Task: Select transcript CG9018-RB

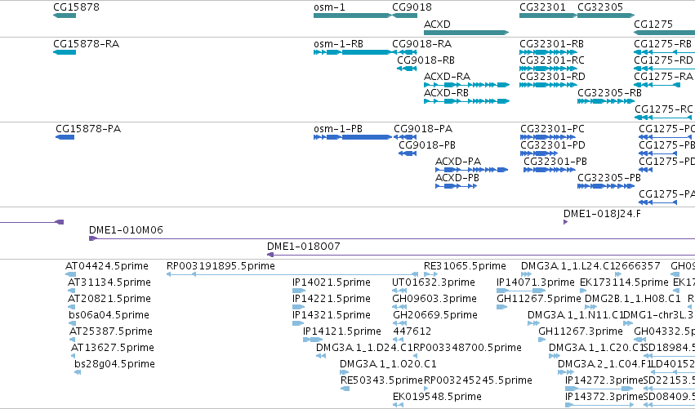Action: pos(426,60)
